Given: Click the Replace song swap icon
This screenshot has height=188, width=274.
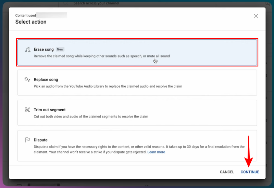Looking at the screenshot, I should click(x=27, y=80).
